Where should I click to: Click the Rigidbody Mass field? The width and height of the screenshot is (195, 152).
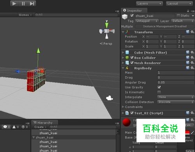[176, 73]
